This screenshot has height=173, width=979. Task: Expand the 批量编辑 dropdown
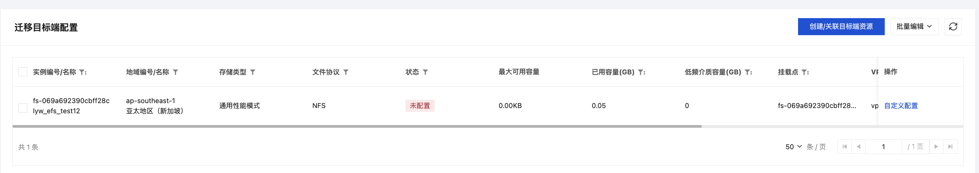914,26
